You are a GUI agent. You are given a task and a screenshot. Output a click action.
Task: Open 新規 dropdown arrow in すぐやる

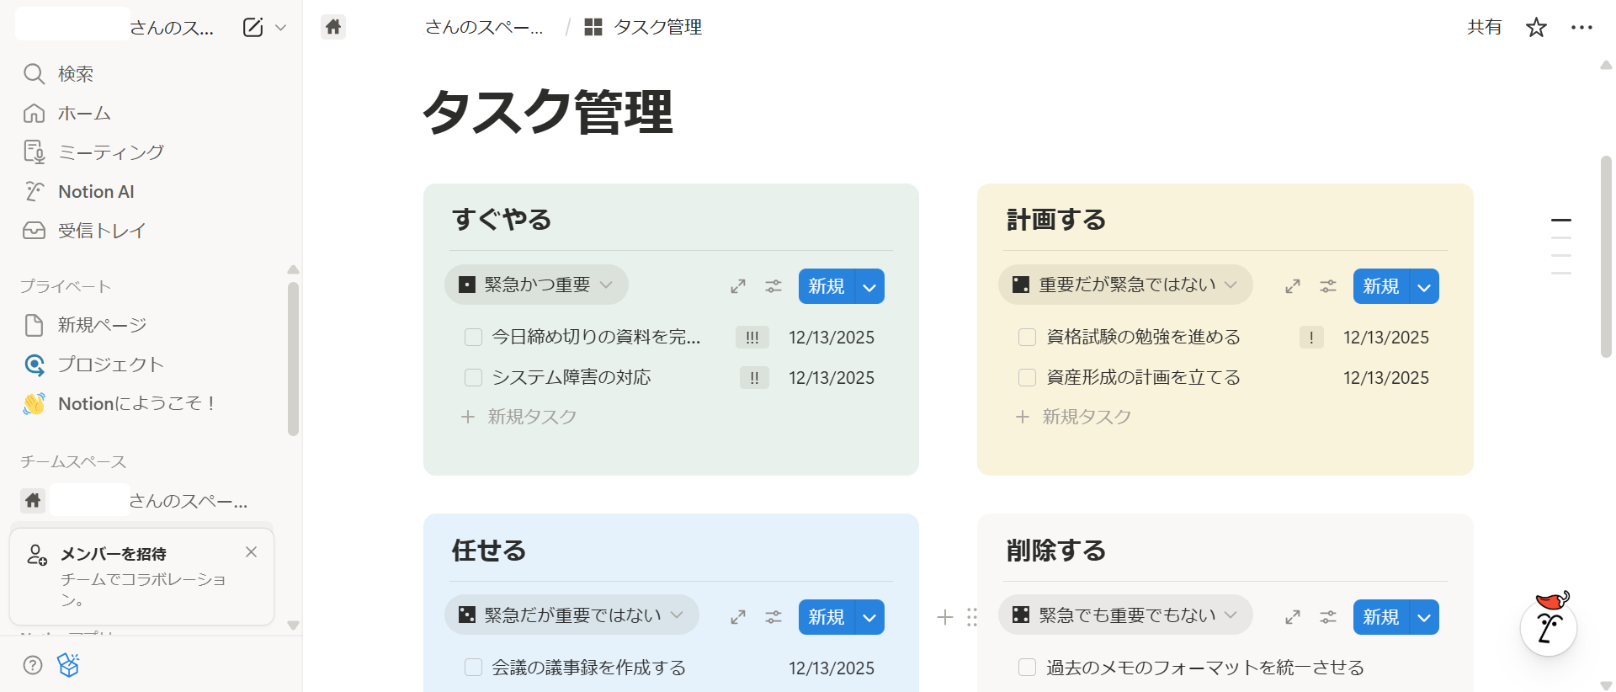click(x=869, y=286)
